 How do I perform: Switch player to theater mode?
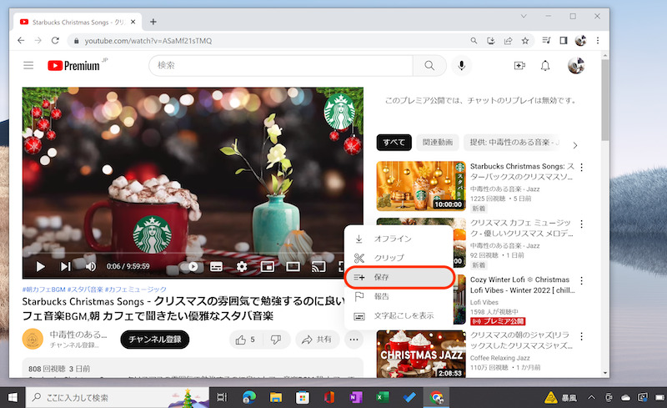293,267
